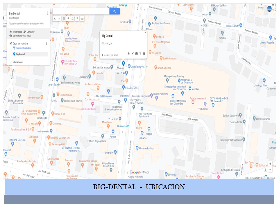Image resolution: width=279 pixels, height=209 pixels.
Task: Click the Compartir share option
Action: [29, 32]
